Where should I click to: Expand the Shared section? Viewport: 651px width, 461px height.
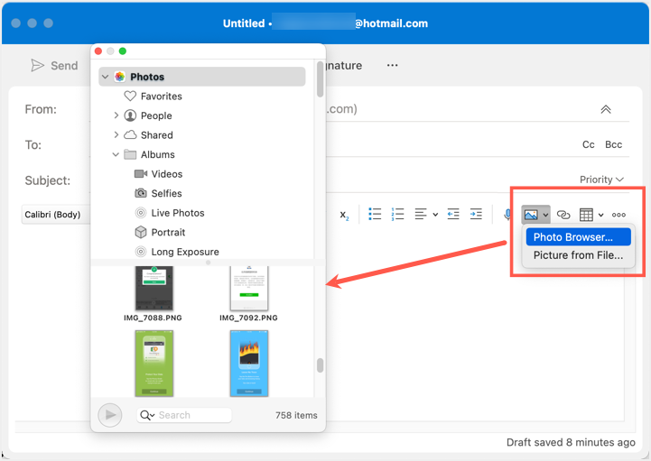(x=116, y=135)
